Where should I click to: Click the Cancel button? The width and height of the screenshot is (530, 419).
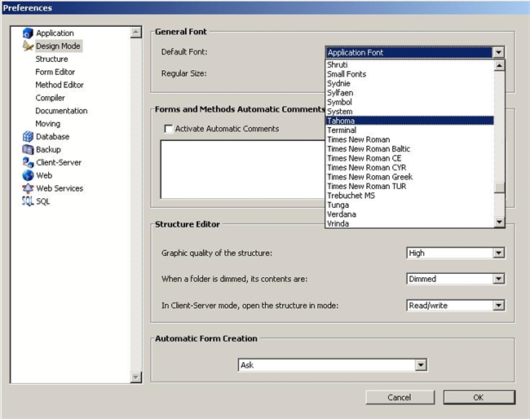coord(400,397)
